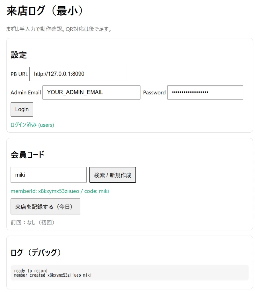Screen dimensions: 255x292
Task: Click the Login button
Action: 22,109
